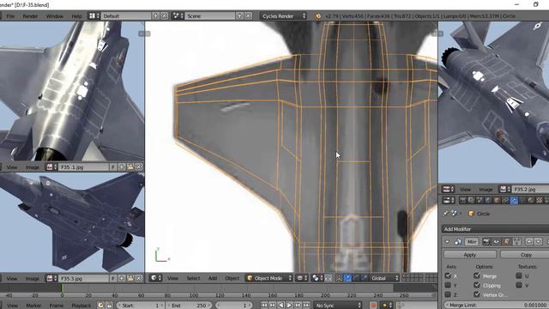
Task: Unlink the F35.1.jpg image
Action: click(139, 167)
